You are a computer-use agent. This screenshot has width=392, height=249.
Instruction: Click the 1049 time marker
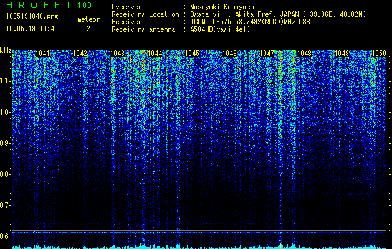coord(342,54)
